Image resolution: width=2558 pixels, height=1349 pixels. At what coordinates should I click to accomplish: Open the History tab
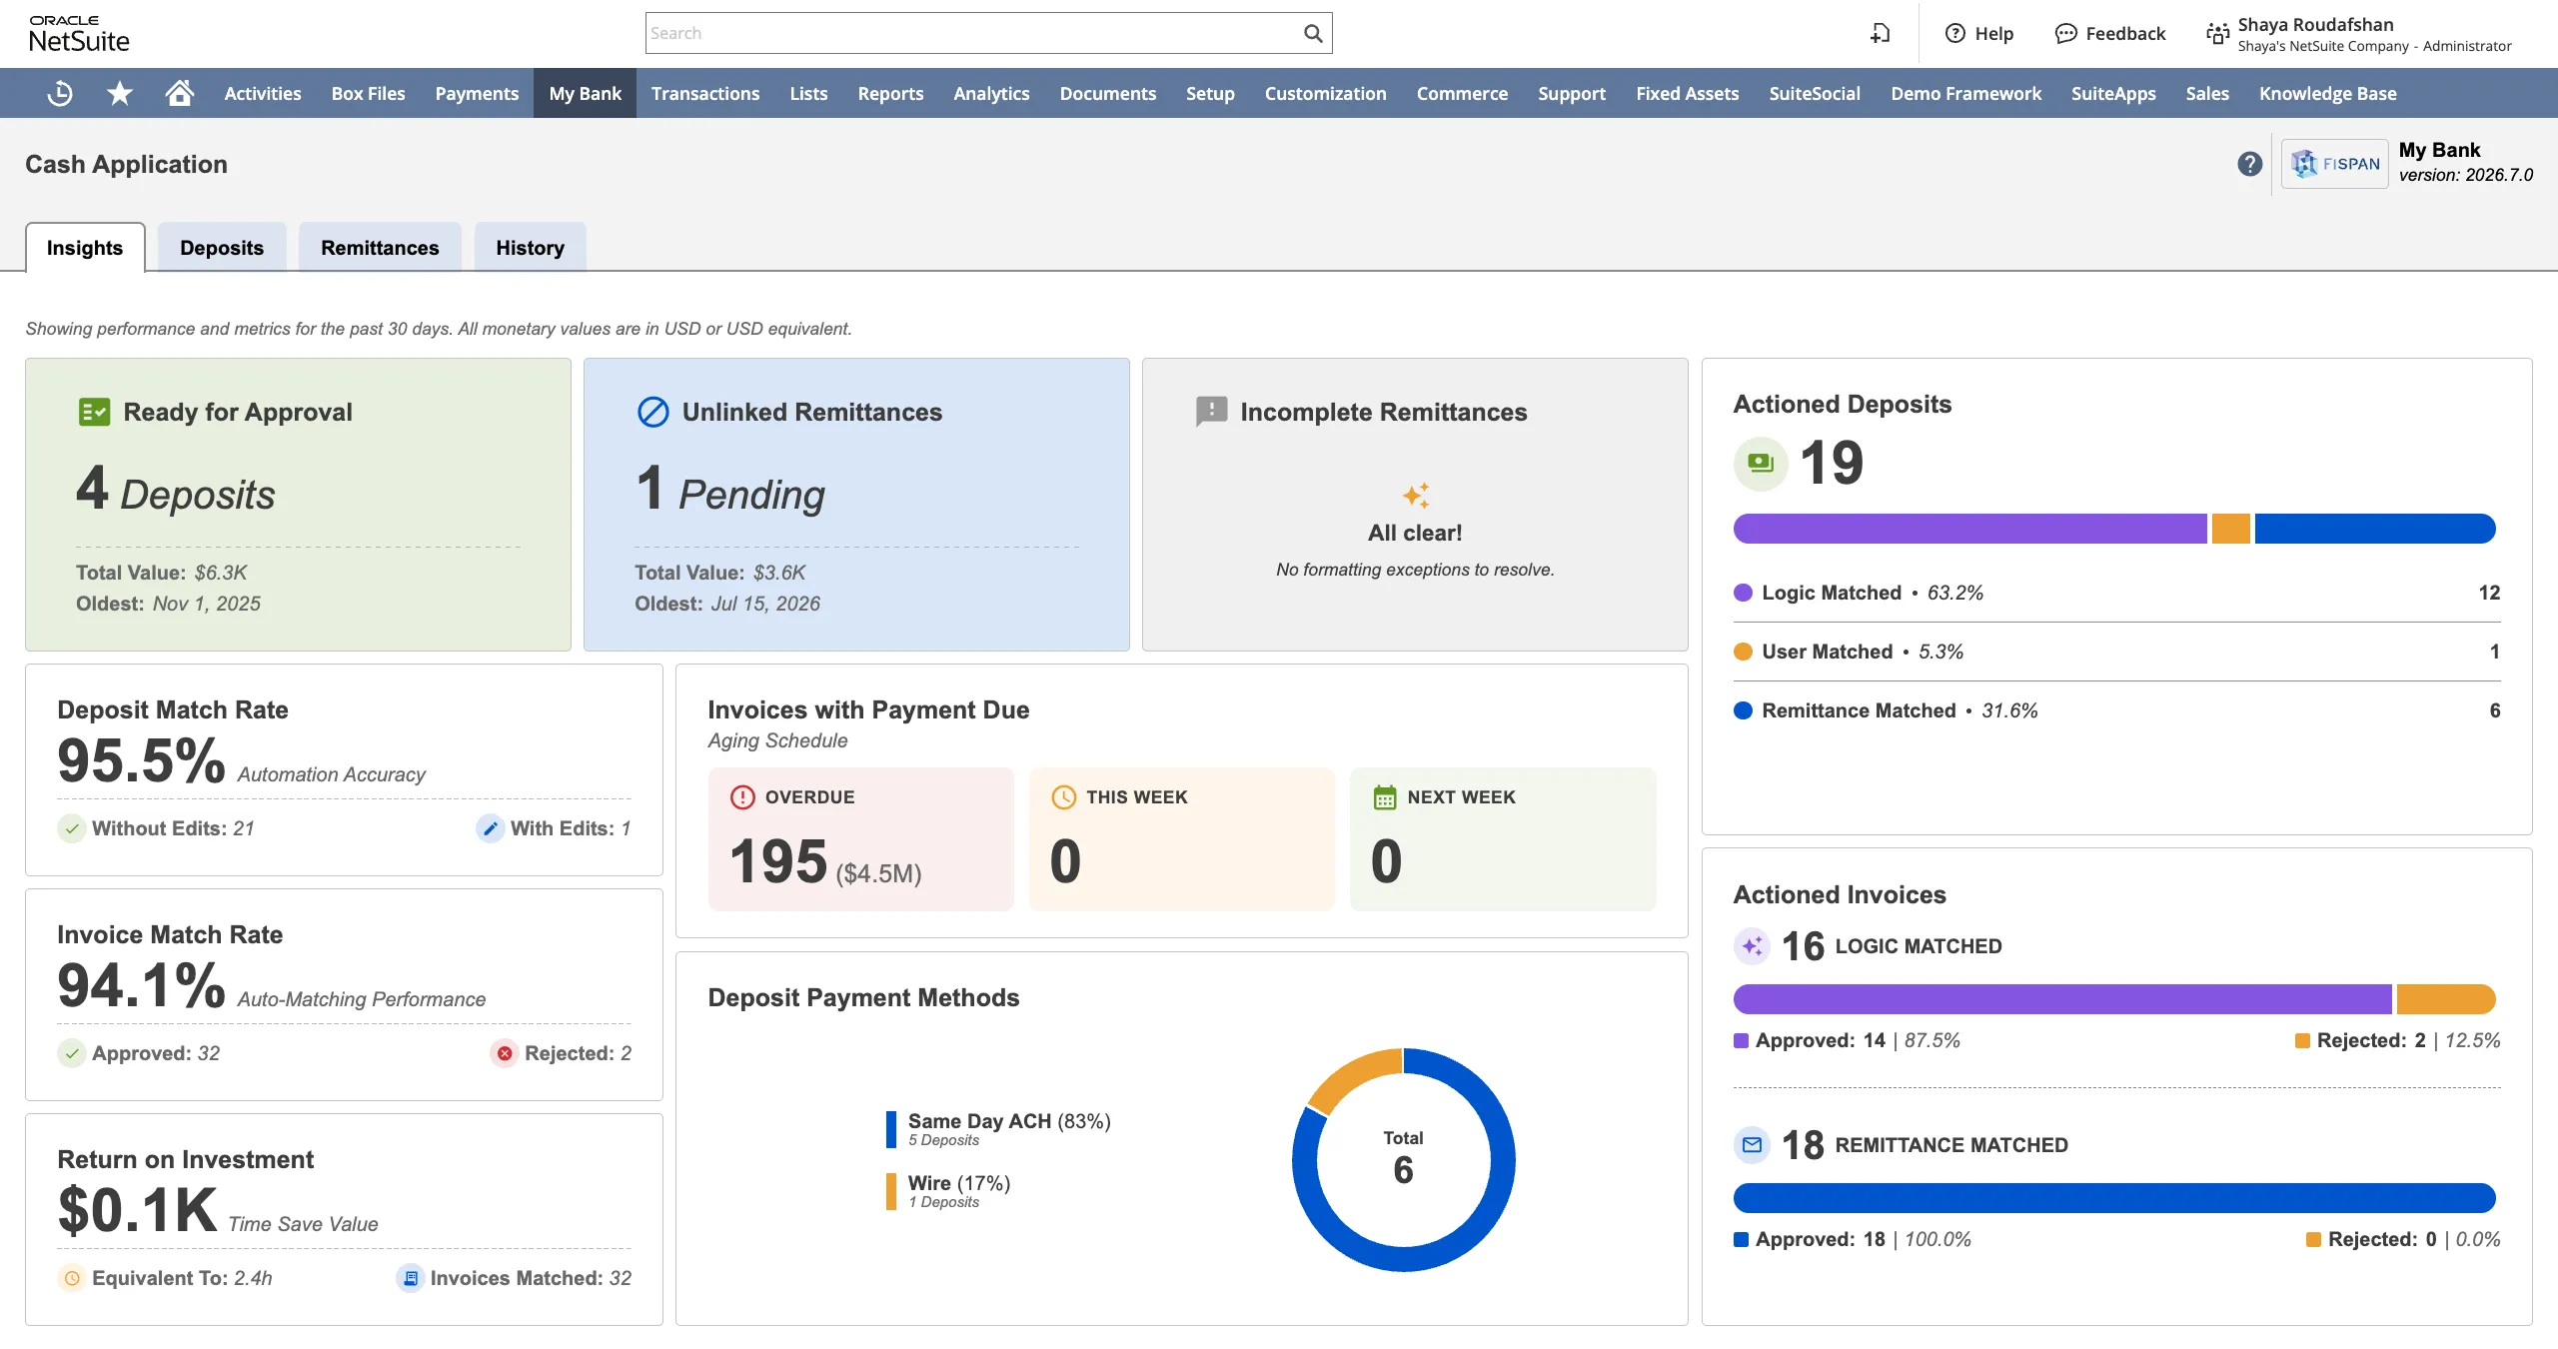pyautogui.click(x=530, y=247)
